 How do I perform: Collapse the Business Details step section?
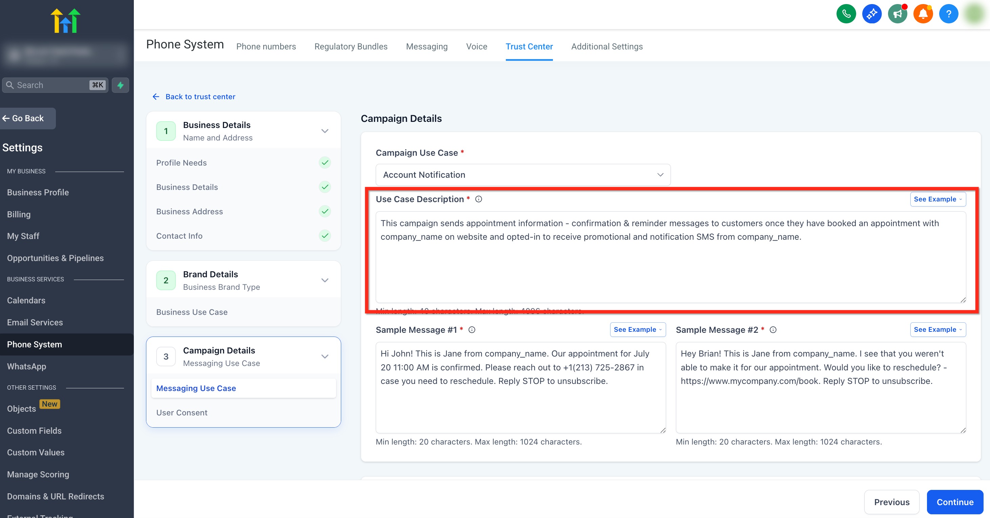tap(325, 131)
